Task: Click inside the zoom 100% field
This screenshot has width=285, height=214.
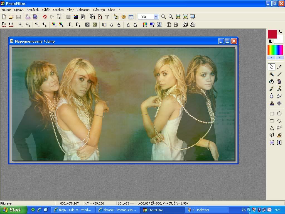Action: 146,17
